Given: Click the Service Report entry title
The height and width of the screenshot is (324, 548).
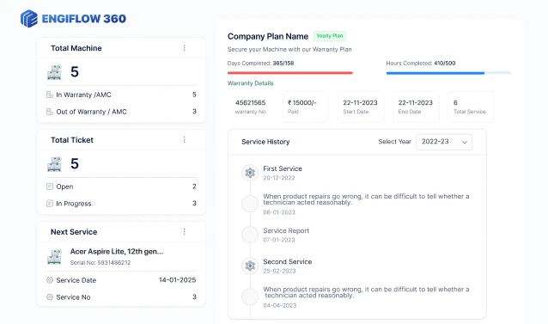Looking at the screenshot, I should coord(286,230).
